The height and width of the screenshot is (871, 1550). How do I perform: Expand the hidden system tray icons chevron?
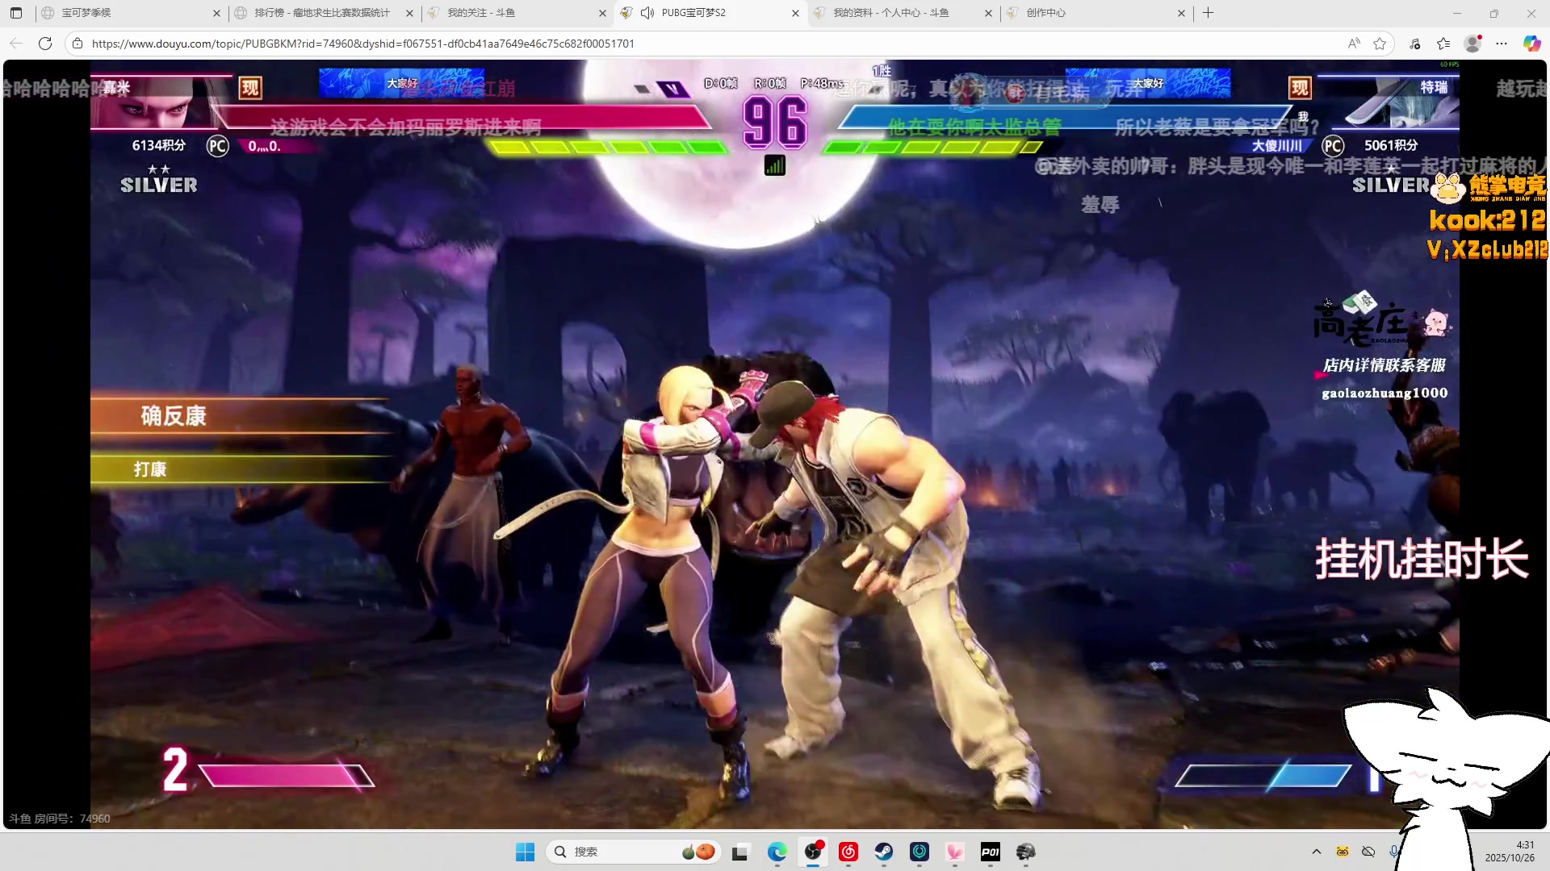1317,852
